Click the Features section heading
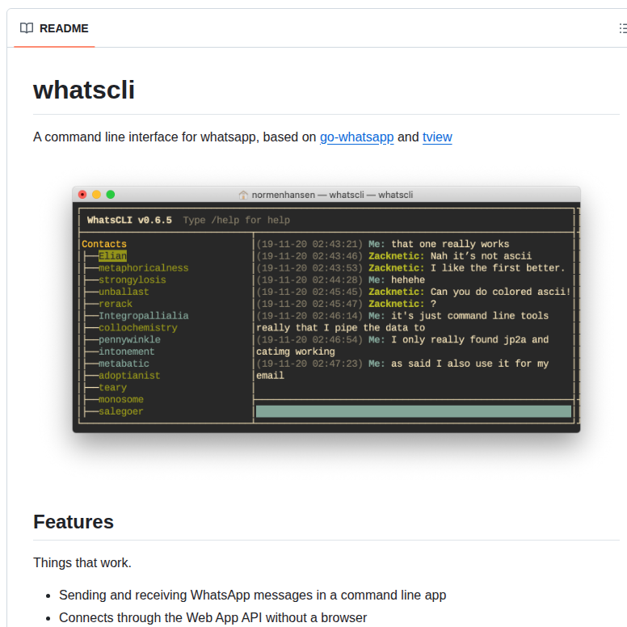Viewport: 627px width, 627px height. pos(74,522)
